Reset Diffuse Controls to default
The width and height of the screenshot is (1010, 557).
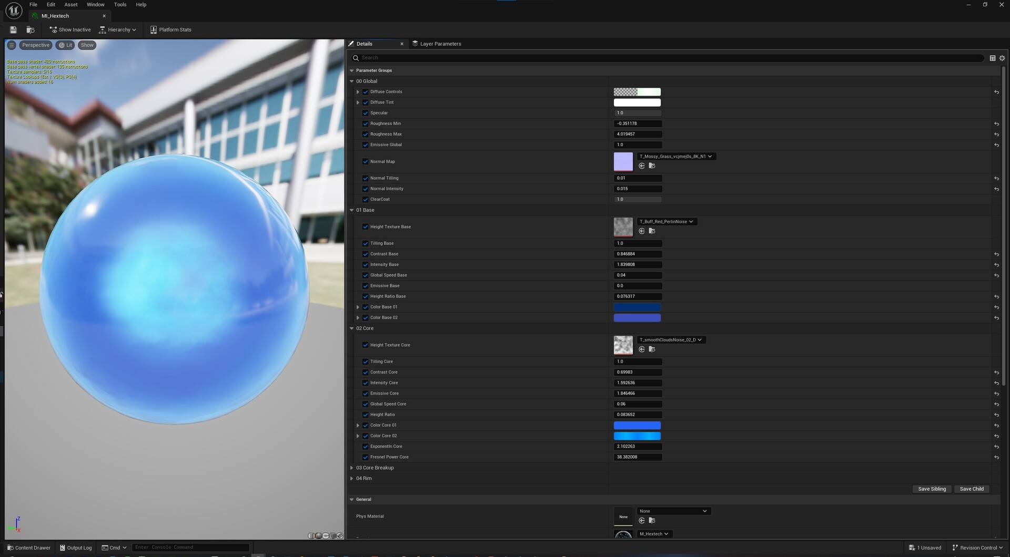pyautogui.click(x=996, y=92)
